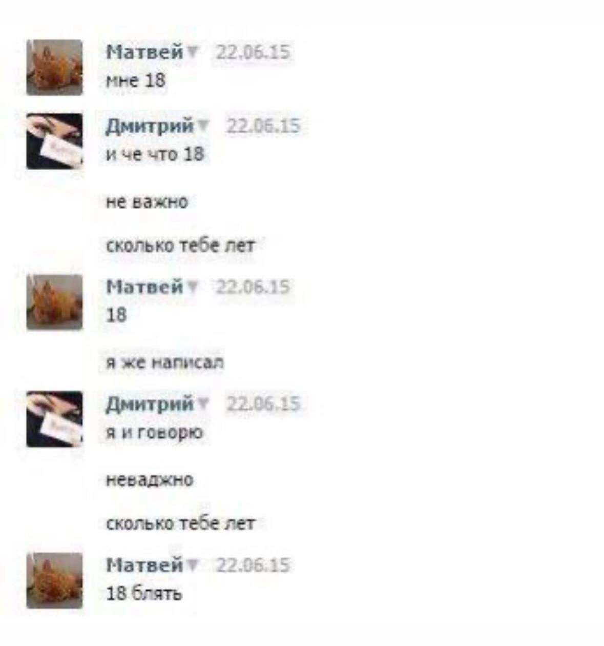
Task: Open Матвей's avatar beside "18 блять" message
Action: click(55, 580)
